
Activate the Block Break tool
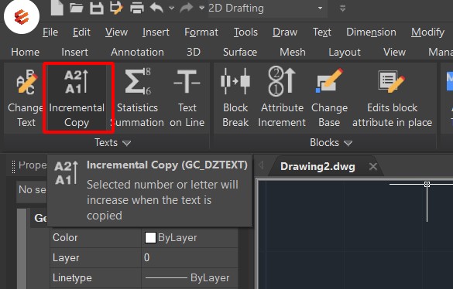coord(235,98)
